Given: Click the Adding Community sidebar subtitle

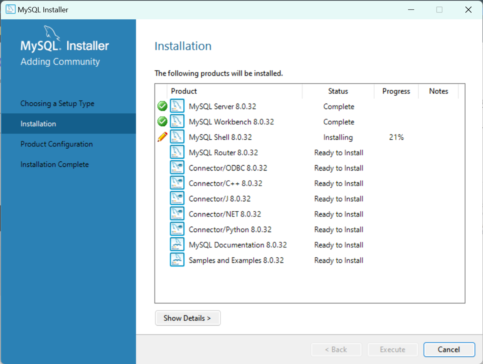Looking at the screenshot, I should point(60,62).
